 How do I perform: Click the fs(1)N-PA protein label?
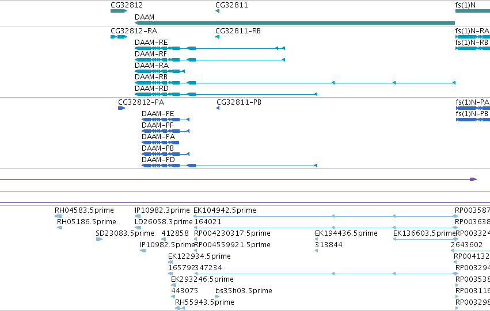coord(473,102)
